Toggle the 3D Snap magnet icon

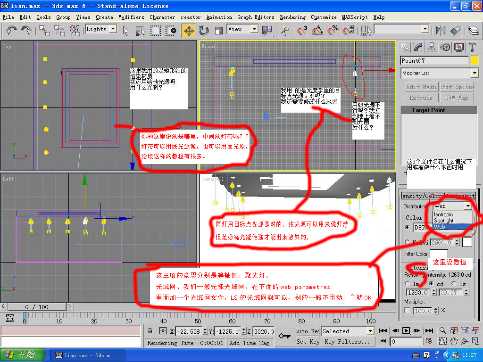[302, 31]
